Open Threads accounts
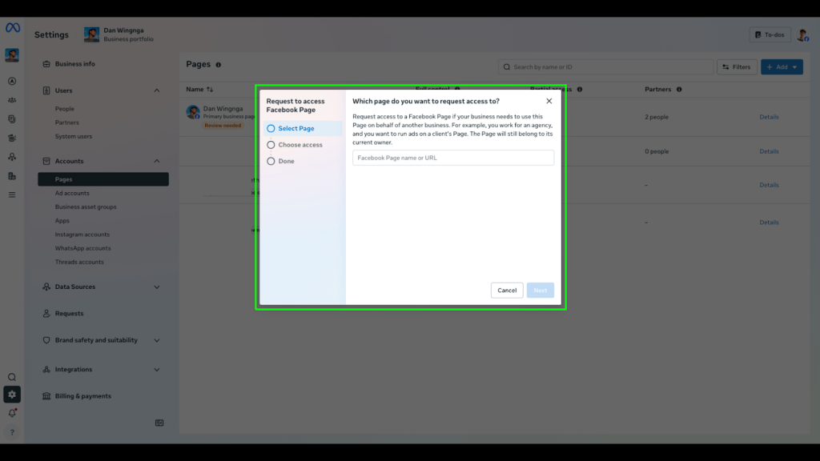Viewport: 820px width, 461px height. coord(79,262)
